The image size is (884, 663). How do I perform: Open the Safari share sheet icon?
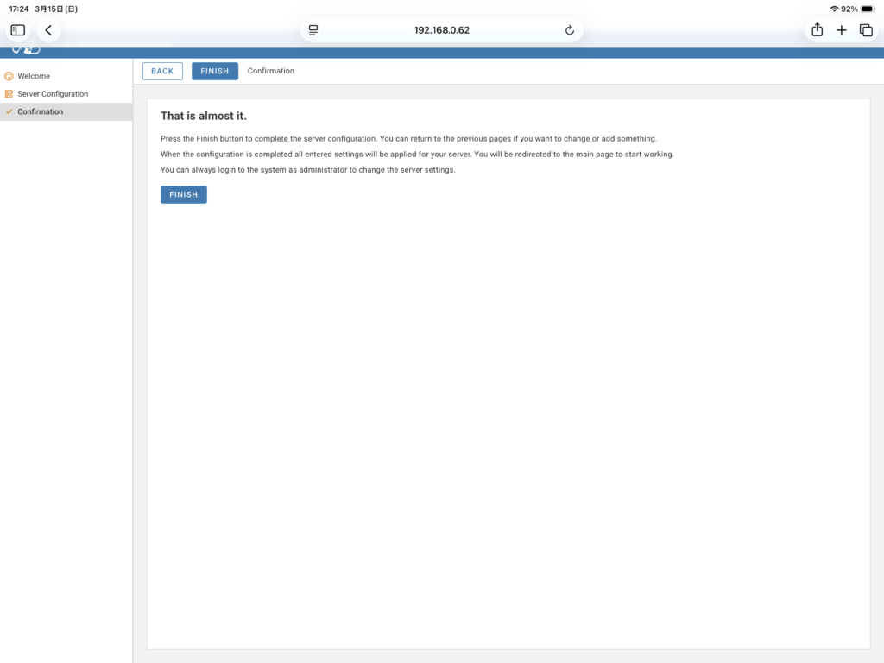(817, 30)
